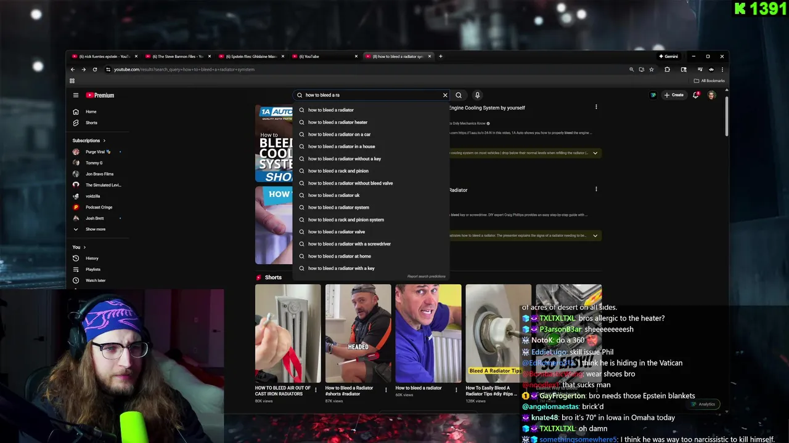Open options menu for Engine Cooling System video
The height and width of the screenshot is (443, 789).
point(596,107)
